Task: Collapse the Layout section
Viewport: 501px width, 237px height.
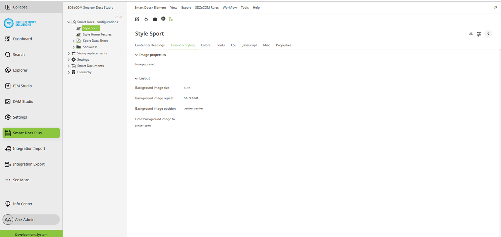Action: tap(136, 79)
